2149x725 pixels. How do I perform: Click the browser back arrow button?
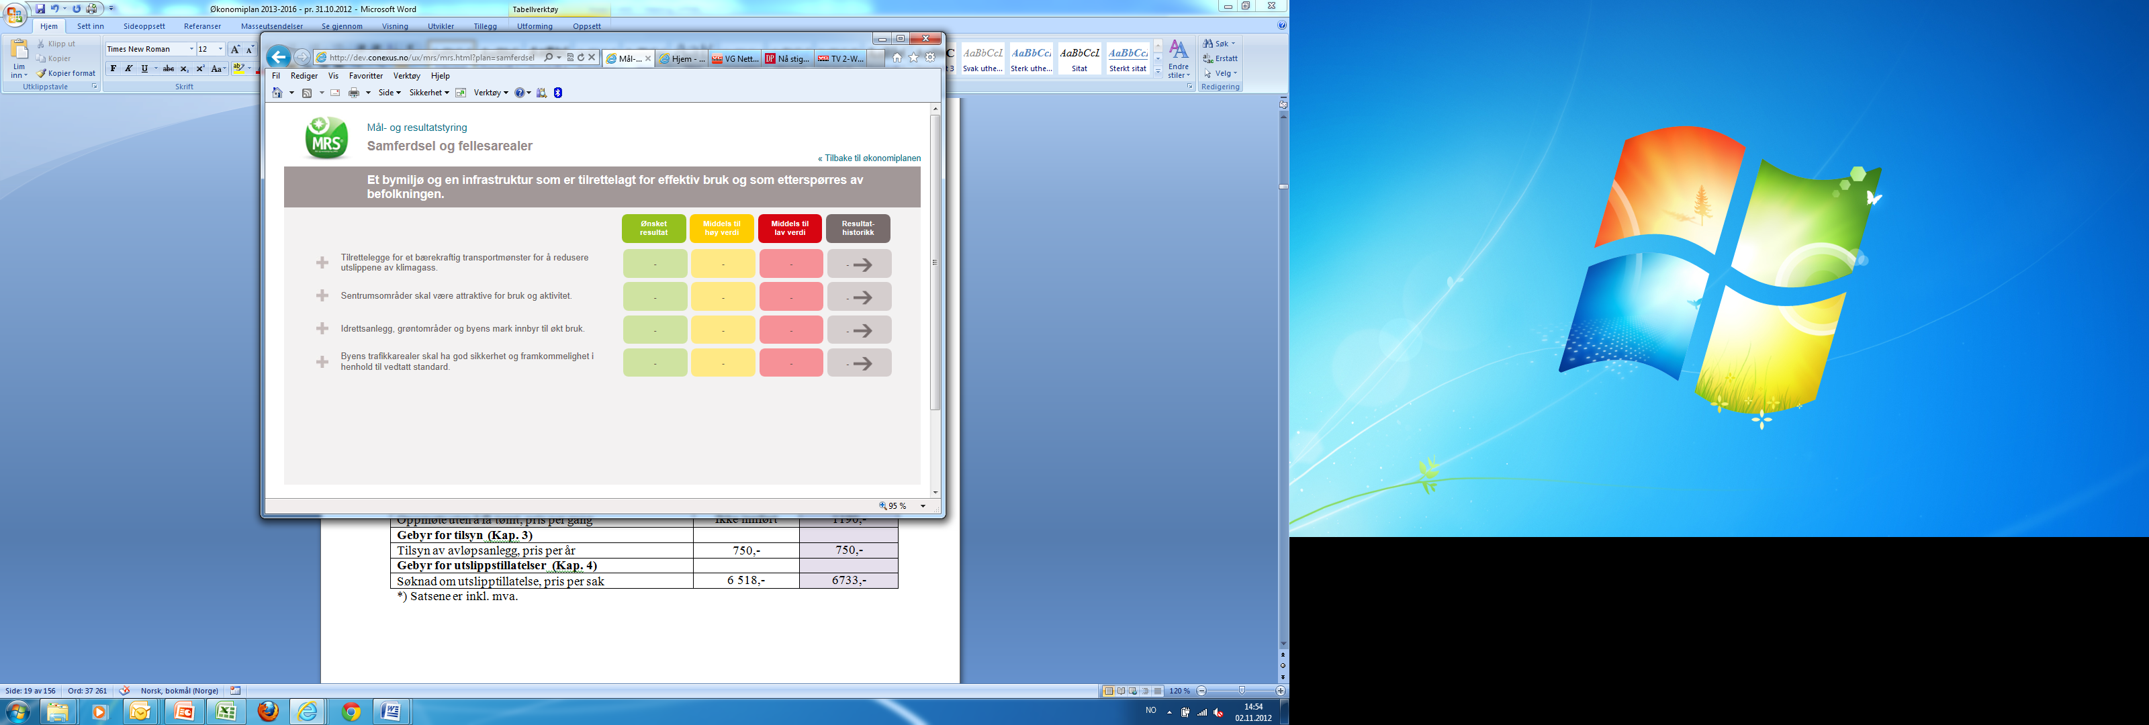click(x=279, y=57)
